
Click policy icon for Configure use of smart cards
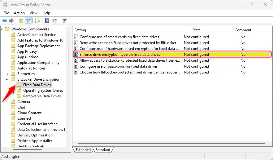click(x=76, y=37)
